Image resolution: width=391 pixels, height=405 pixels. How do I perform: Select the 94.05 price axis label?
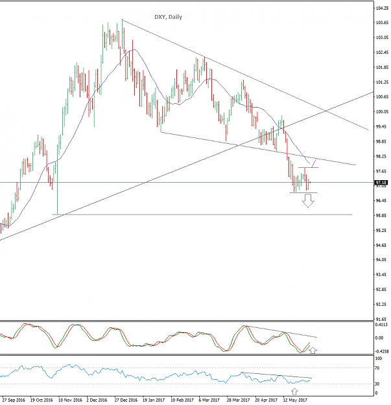(381, 260)
